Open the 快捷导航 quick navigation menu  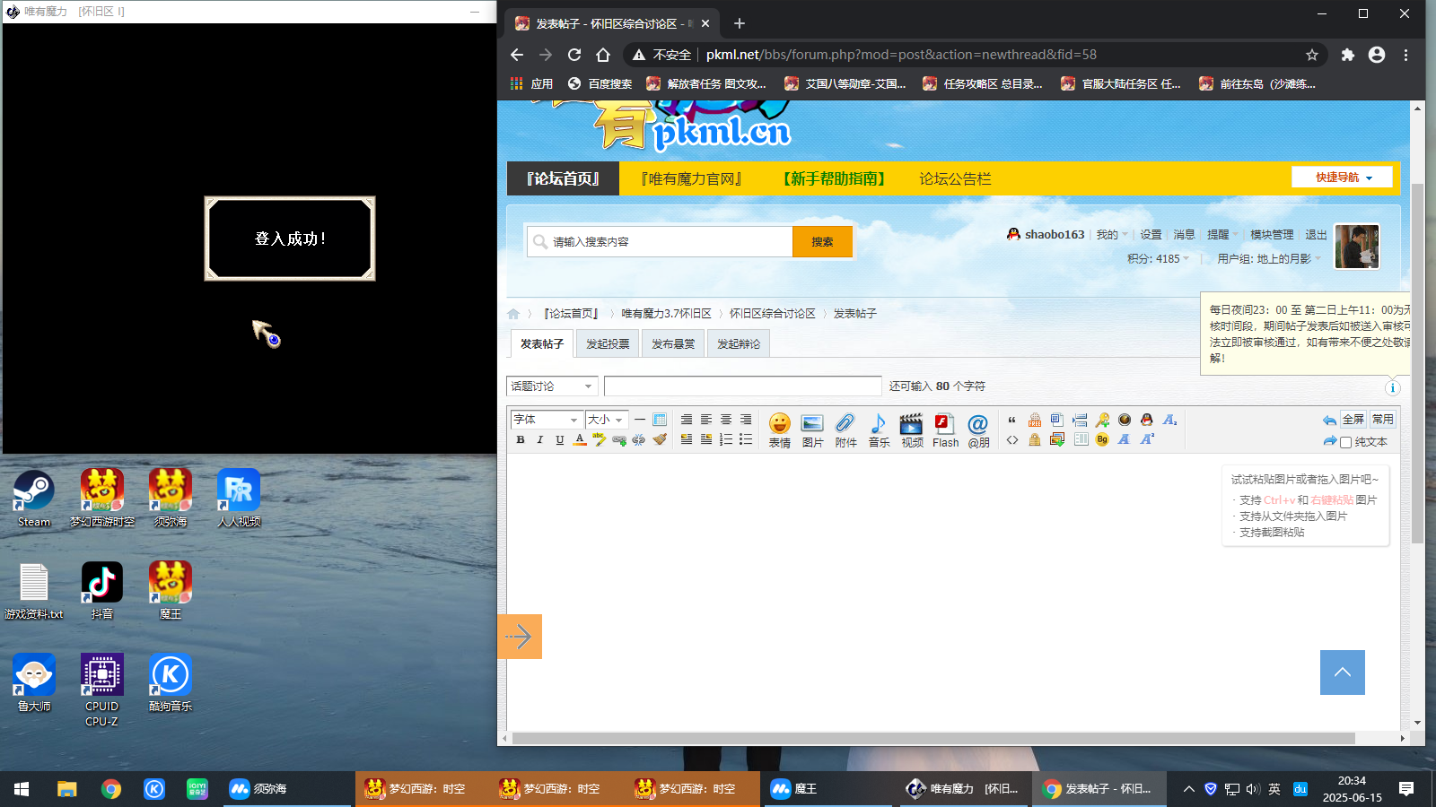[1342, 178]
